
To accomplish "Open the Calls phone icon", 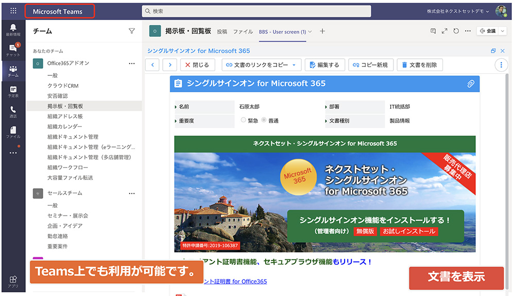I will tap(13, 112).
